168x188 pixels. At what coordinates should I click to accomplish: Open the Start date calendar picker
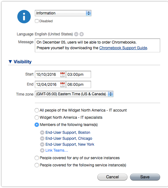coord(62,75)
